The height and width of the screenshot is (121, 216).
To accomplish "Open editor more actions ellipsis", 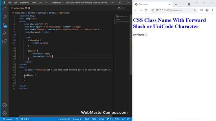I will pyautogui.click(x=128, y=8).
